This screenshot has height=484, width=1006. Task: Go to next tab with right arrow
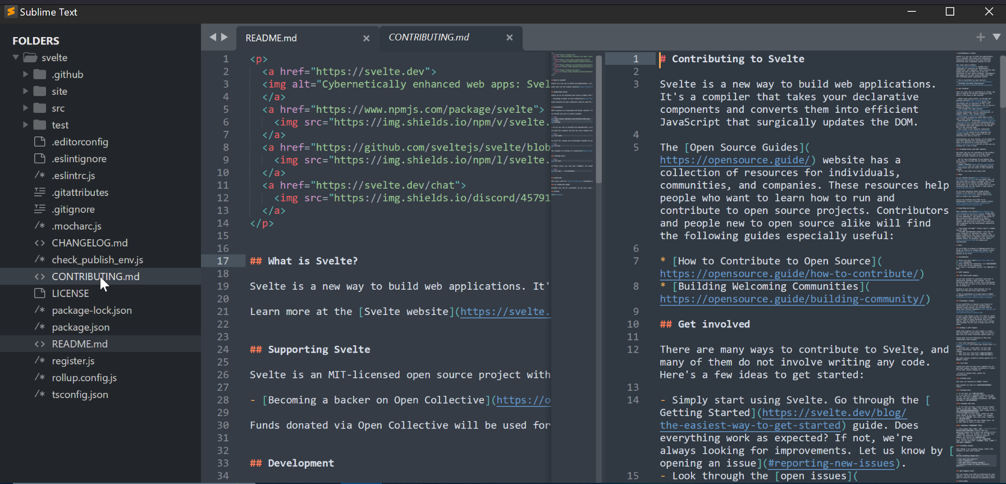[225, 37]
